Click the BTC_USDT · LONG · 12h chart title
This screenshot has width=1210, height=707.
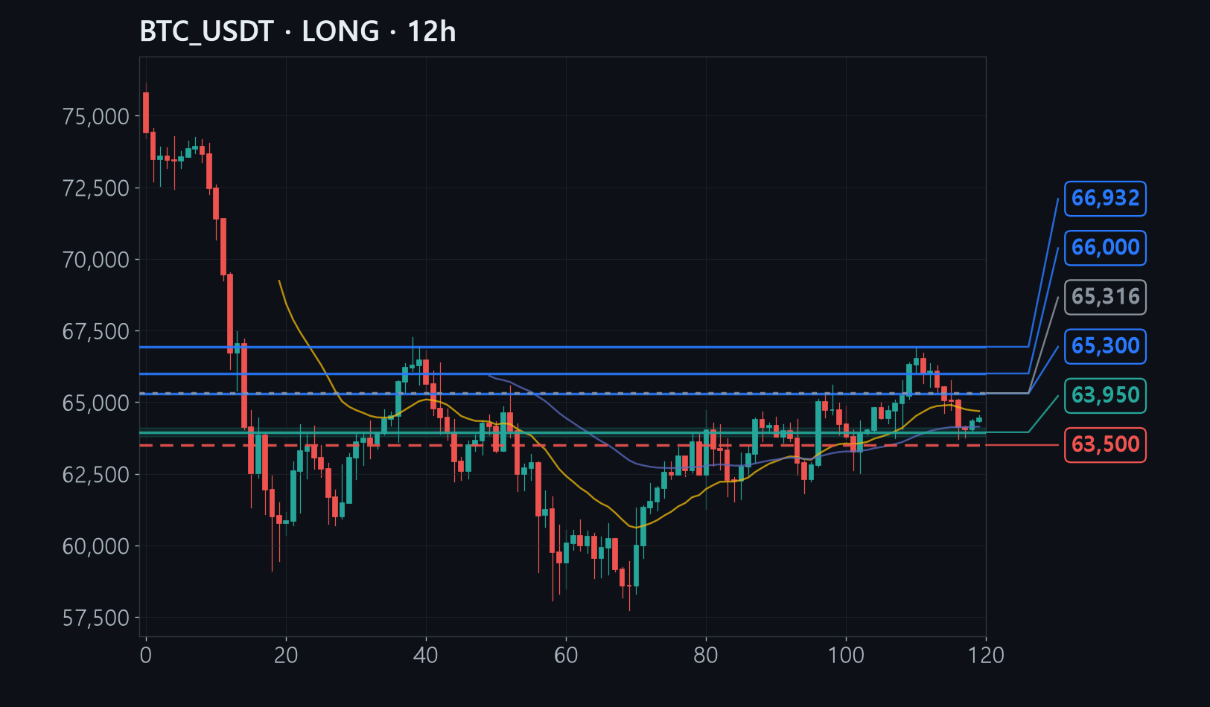(x=298, y=32)
